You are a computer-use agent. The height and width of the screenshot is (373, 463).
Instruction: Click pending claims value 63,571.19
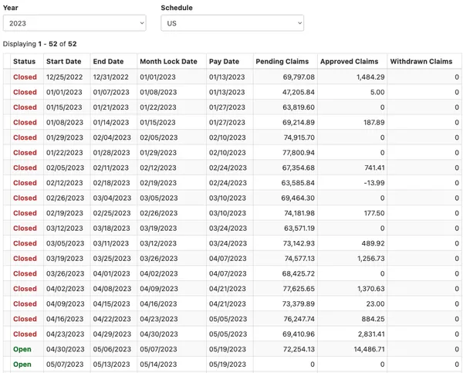299,228
